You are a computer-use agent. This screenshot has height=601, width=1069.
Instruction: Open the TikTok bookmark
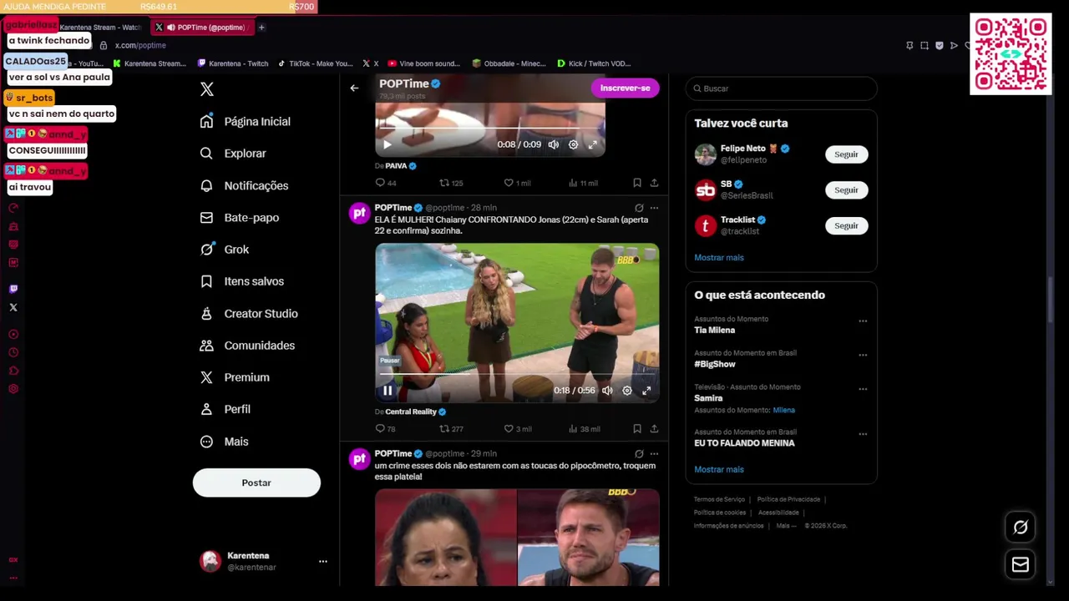coord(315,63)
